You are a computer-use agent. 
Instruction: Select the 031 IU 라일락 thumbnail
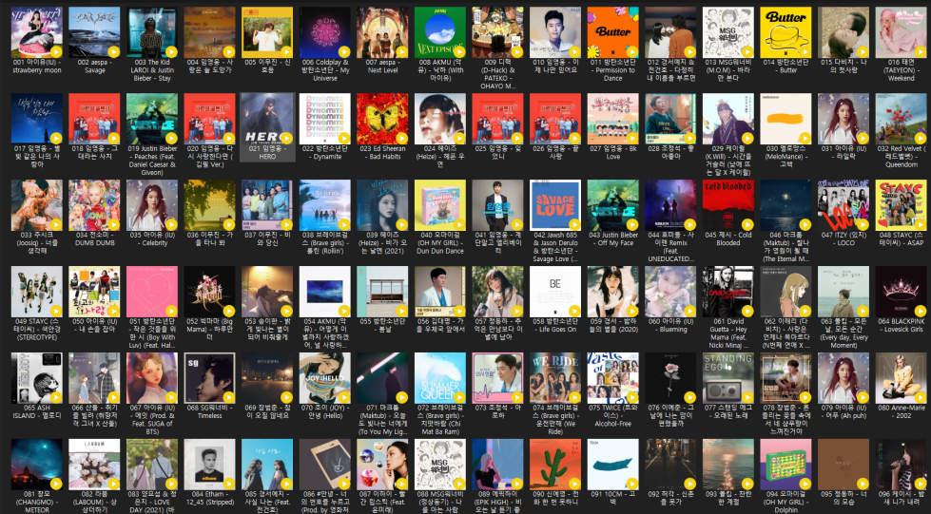click(844, 119)
